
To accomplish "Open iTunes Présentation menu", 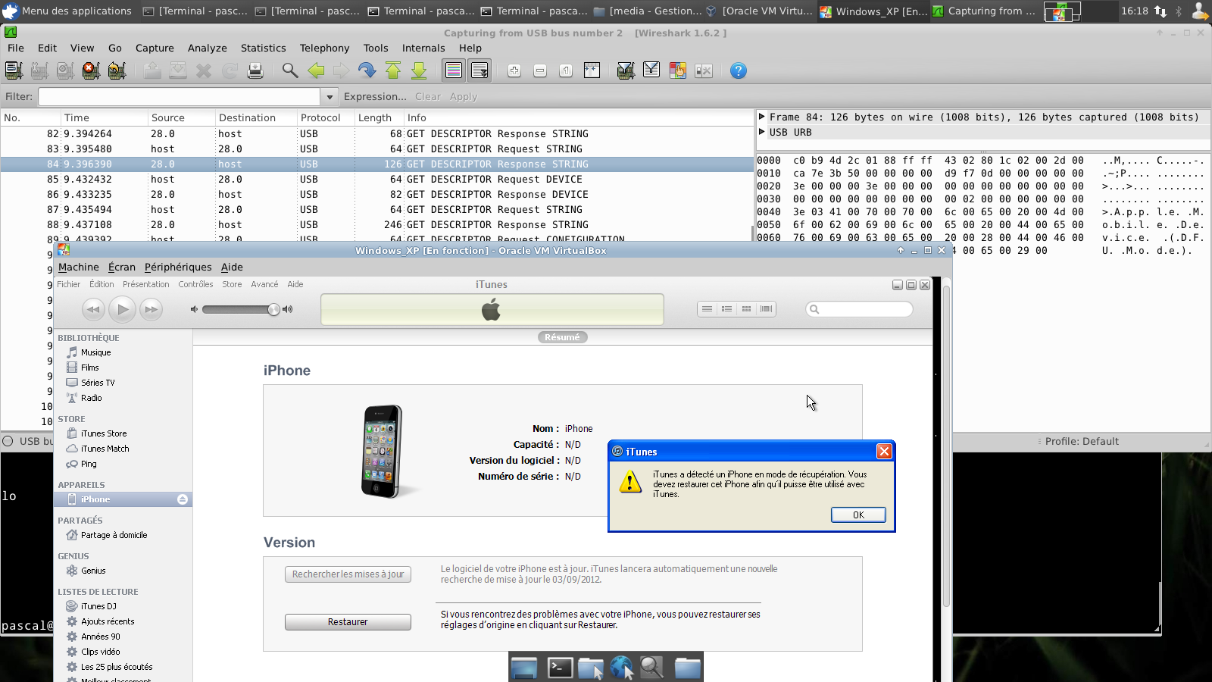I will pyautogui.click(x=146, y=284).
